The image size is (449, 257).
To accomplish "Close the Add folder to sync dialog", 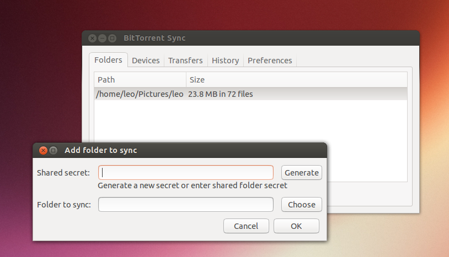I will coord(43,150).
